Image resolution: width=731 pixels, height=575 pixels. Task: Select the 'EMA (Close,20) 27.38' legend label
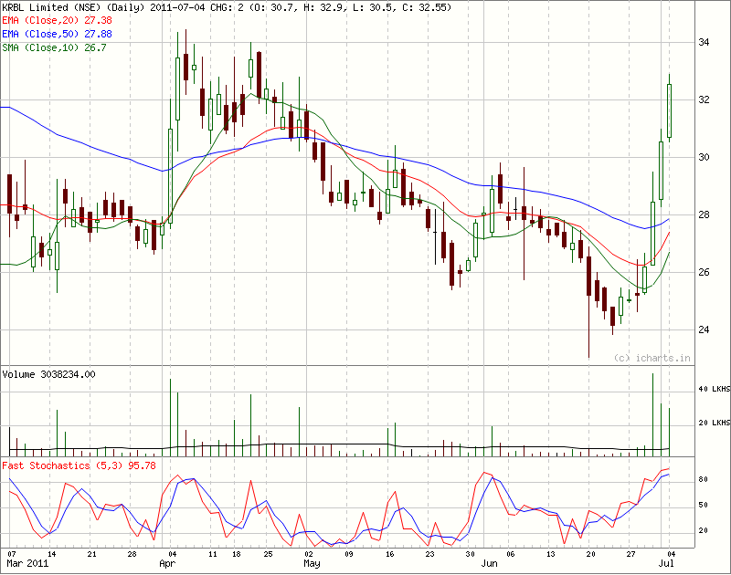point(57,20)
